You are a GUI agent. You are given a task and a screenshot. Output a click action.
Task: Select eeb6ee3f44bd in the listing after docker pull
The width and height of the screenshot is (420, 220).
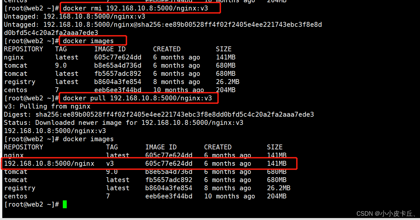click(x=169, y=196)
